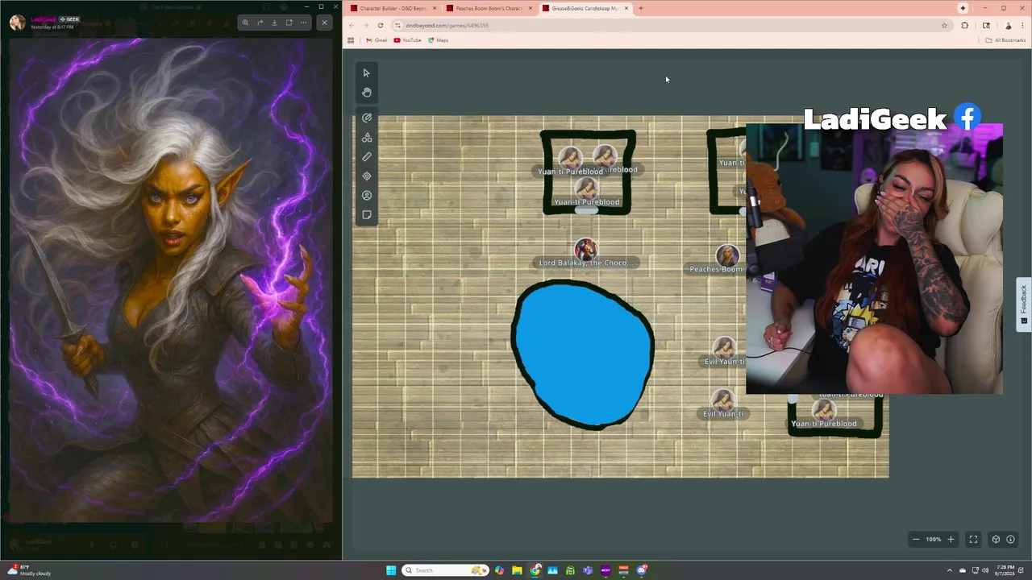The width and height of the screenshot is (1032, 580).
Task: Bookmark this page with star icon
Action: tap(944, 25)
